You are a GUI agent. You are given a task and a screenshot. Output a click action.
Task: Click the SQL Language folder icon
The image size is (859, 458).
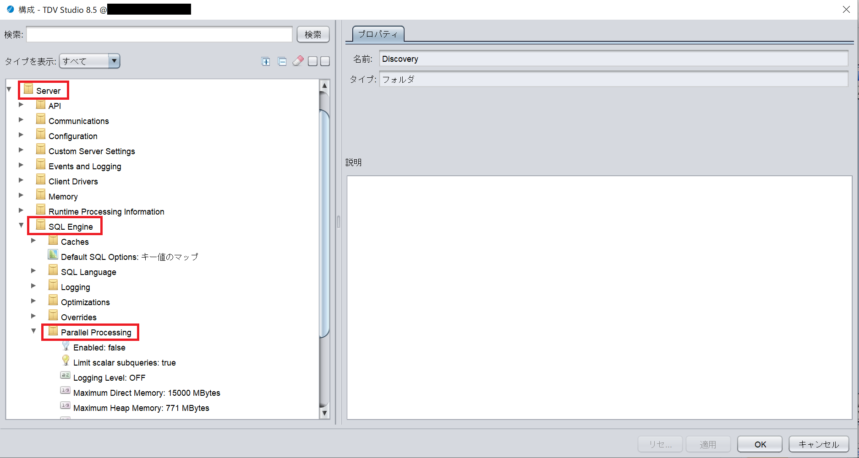(53, 270)
